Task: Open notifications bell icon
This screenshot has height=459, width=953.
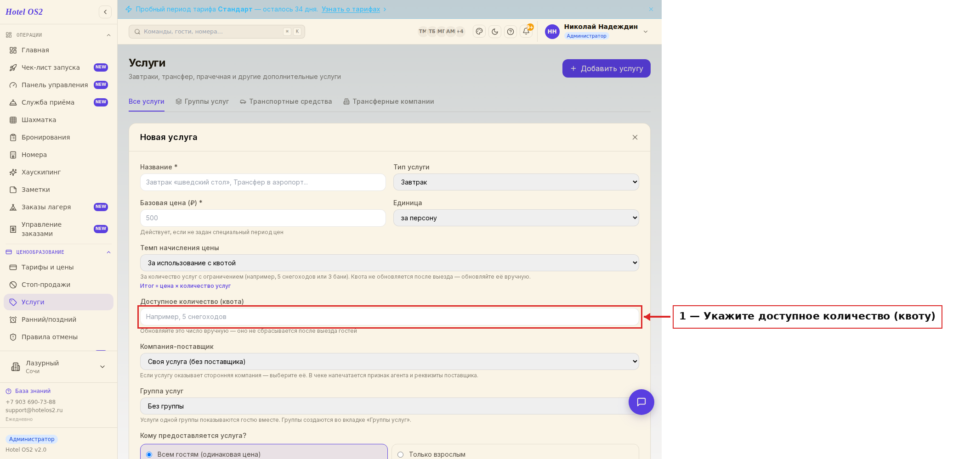Action: pos(526,32)
